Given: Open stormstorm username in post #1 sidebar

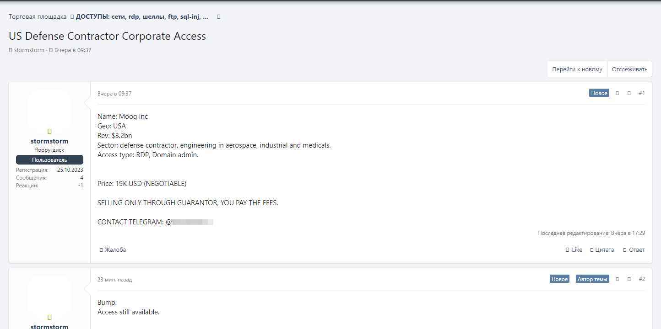Looking at the screenshot, I should 49,141.
